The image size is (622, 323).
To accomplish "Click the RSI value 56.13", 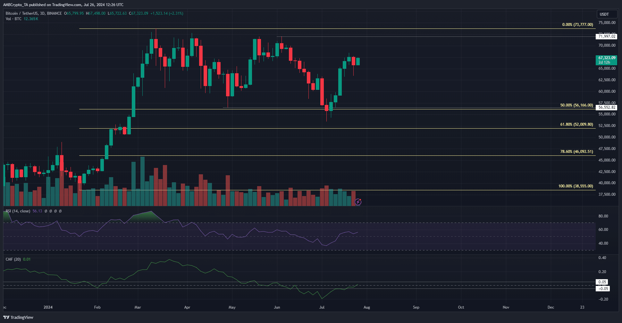I will click(x=37, y=211).
